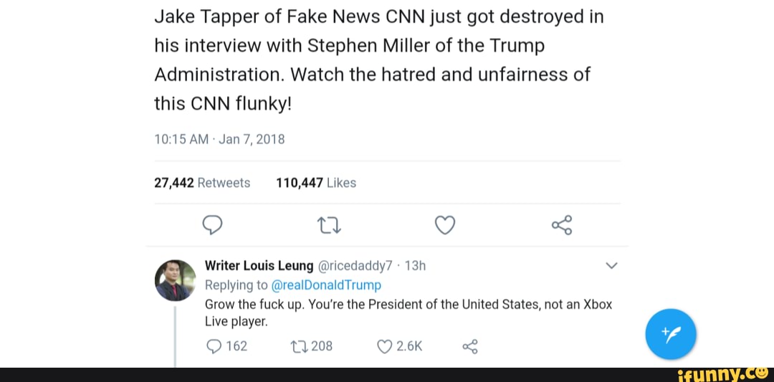Click the reply icon under the main tweet
Viewport: 774px width, 382px height.
click(211, 226)
